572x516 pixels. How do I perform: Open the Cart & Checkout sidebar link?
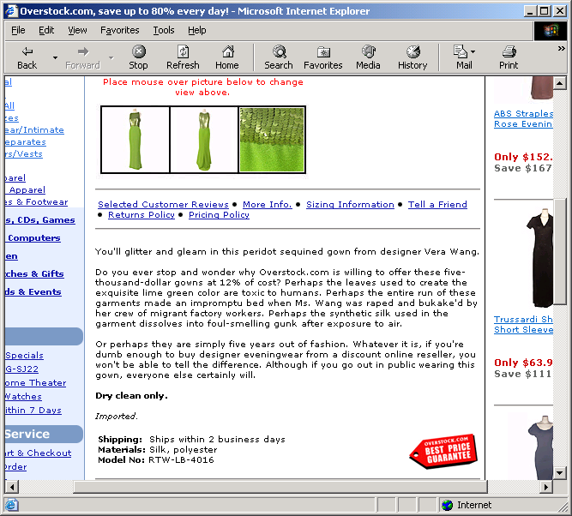point(39,453)
